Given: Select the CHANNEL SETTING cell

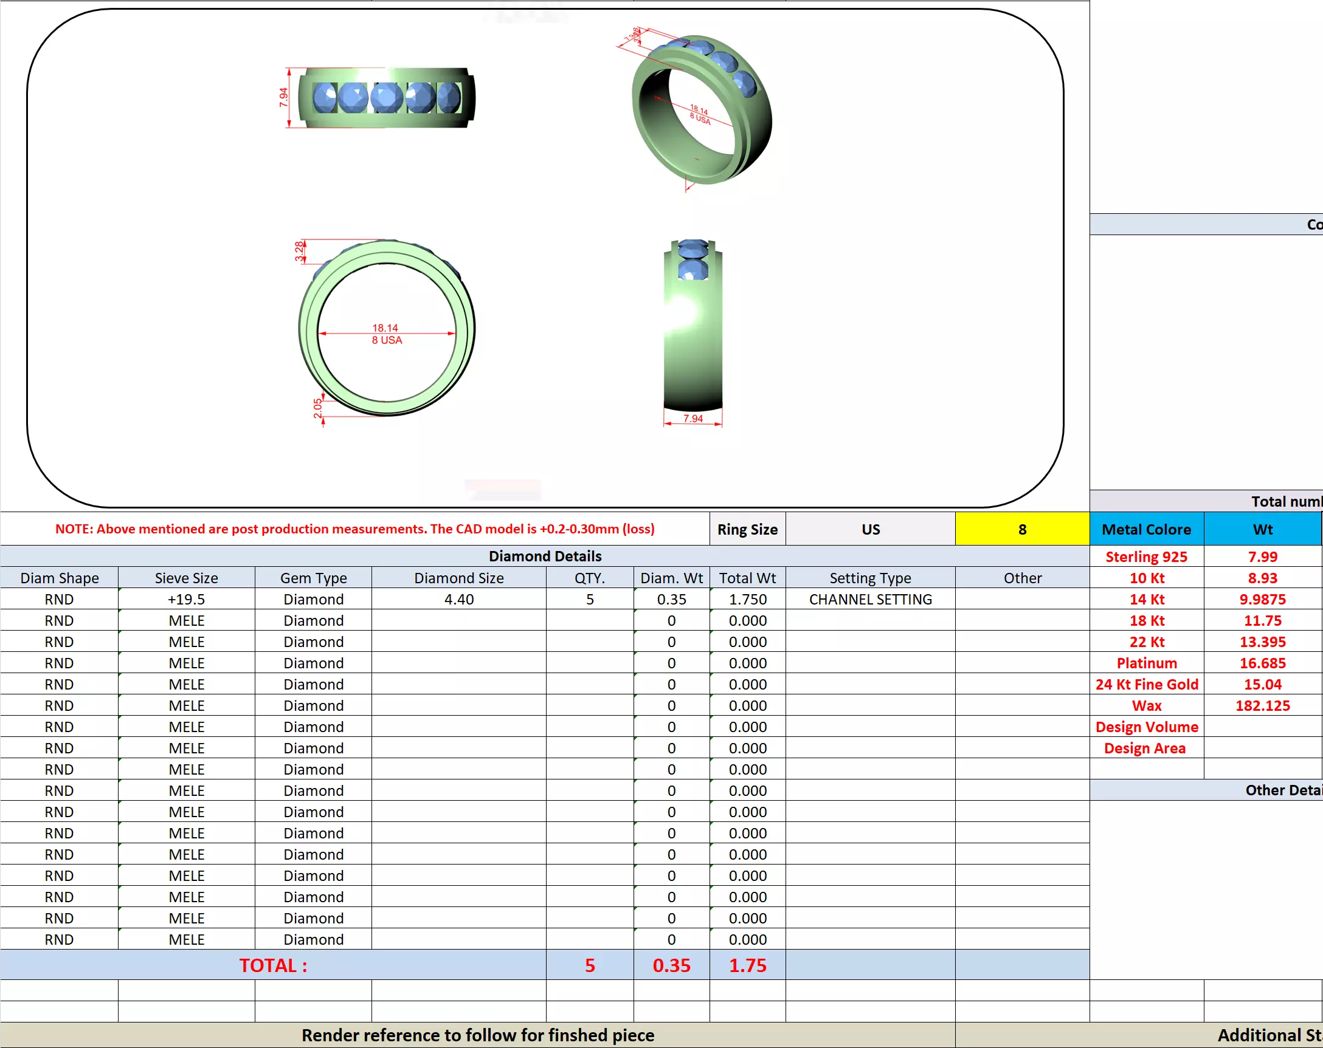Looking at the screenshot, I should tap(869, 599).
